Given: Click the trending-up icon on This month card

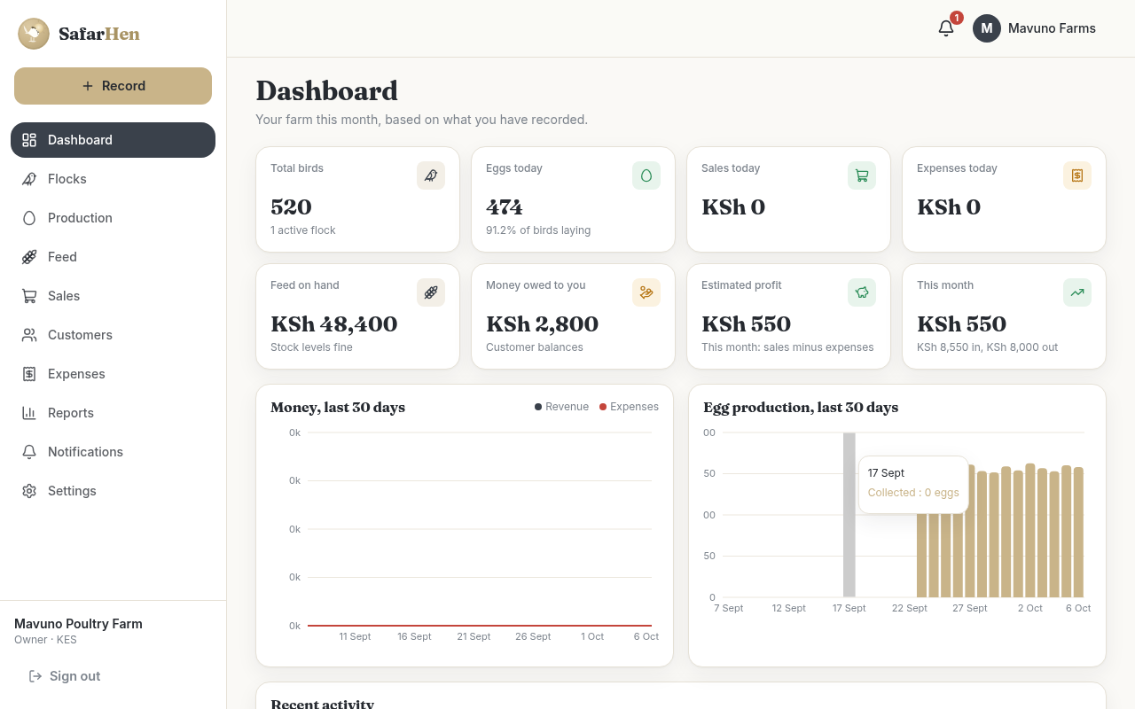Looking at the screenshot, I should click(x=1077, y=292).
